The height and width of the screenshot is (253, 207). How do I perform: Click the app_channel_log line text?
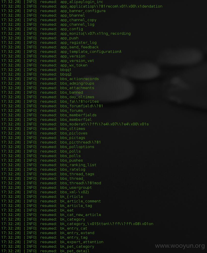click(x=77, y=24)
